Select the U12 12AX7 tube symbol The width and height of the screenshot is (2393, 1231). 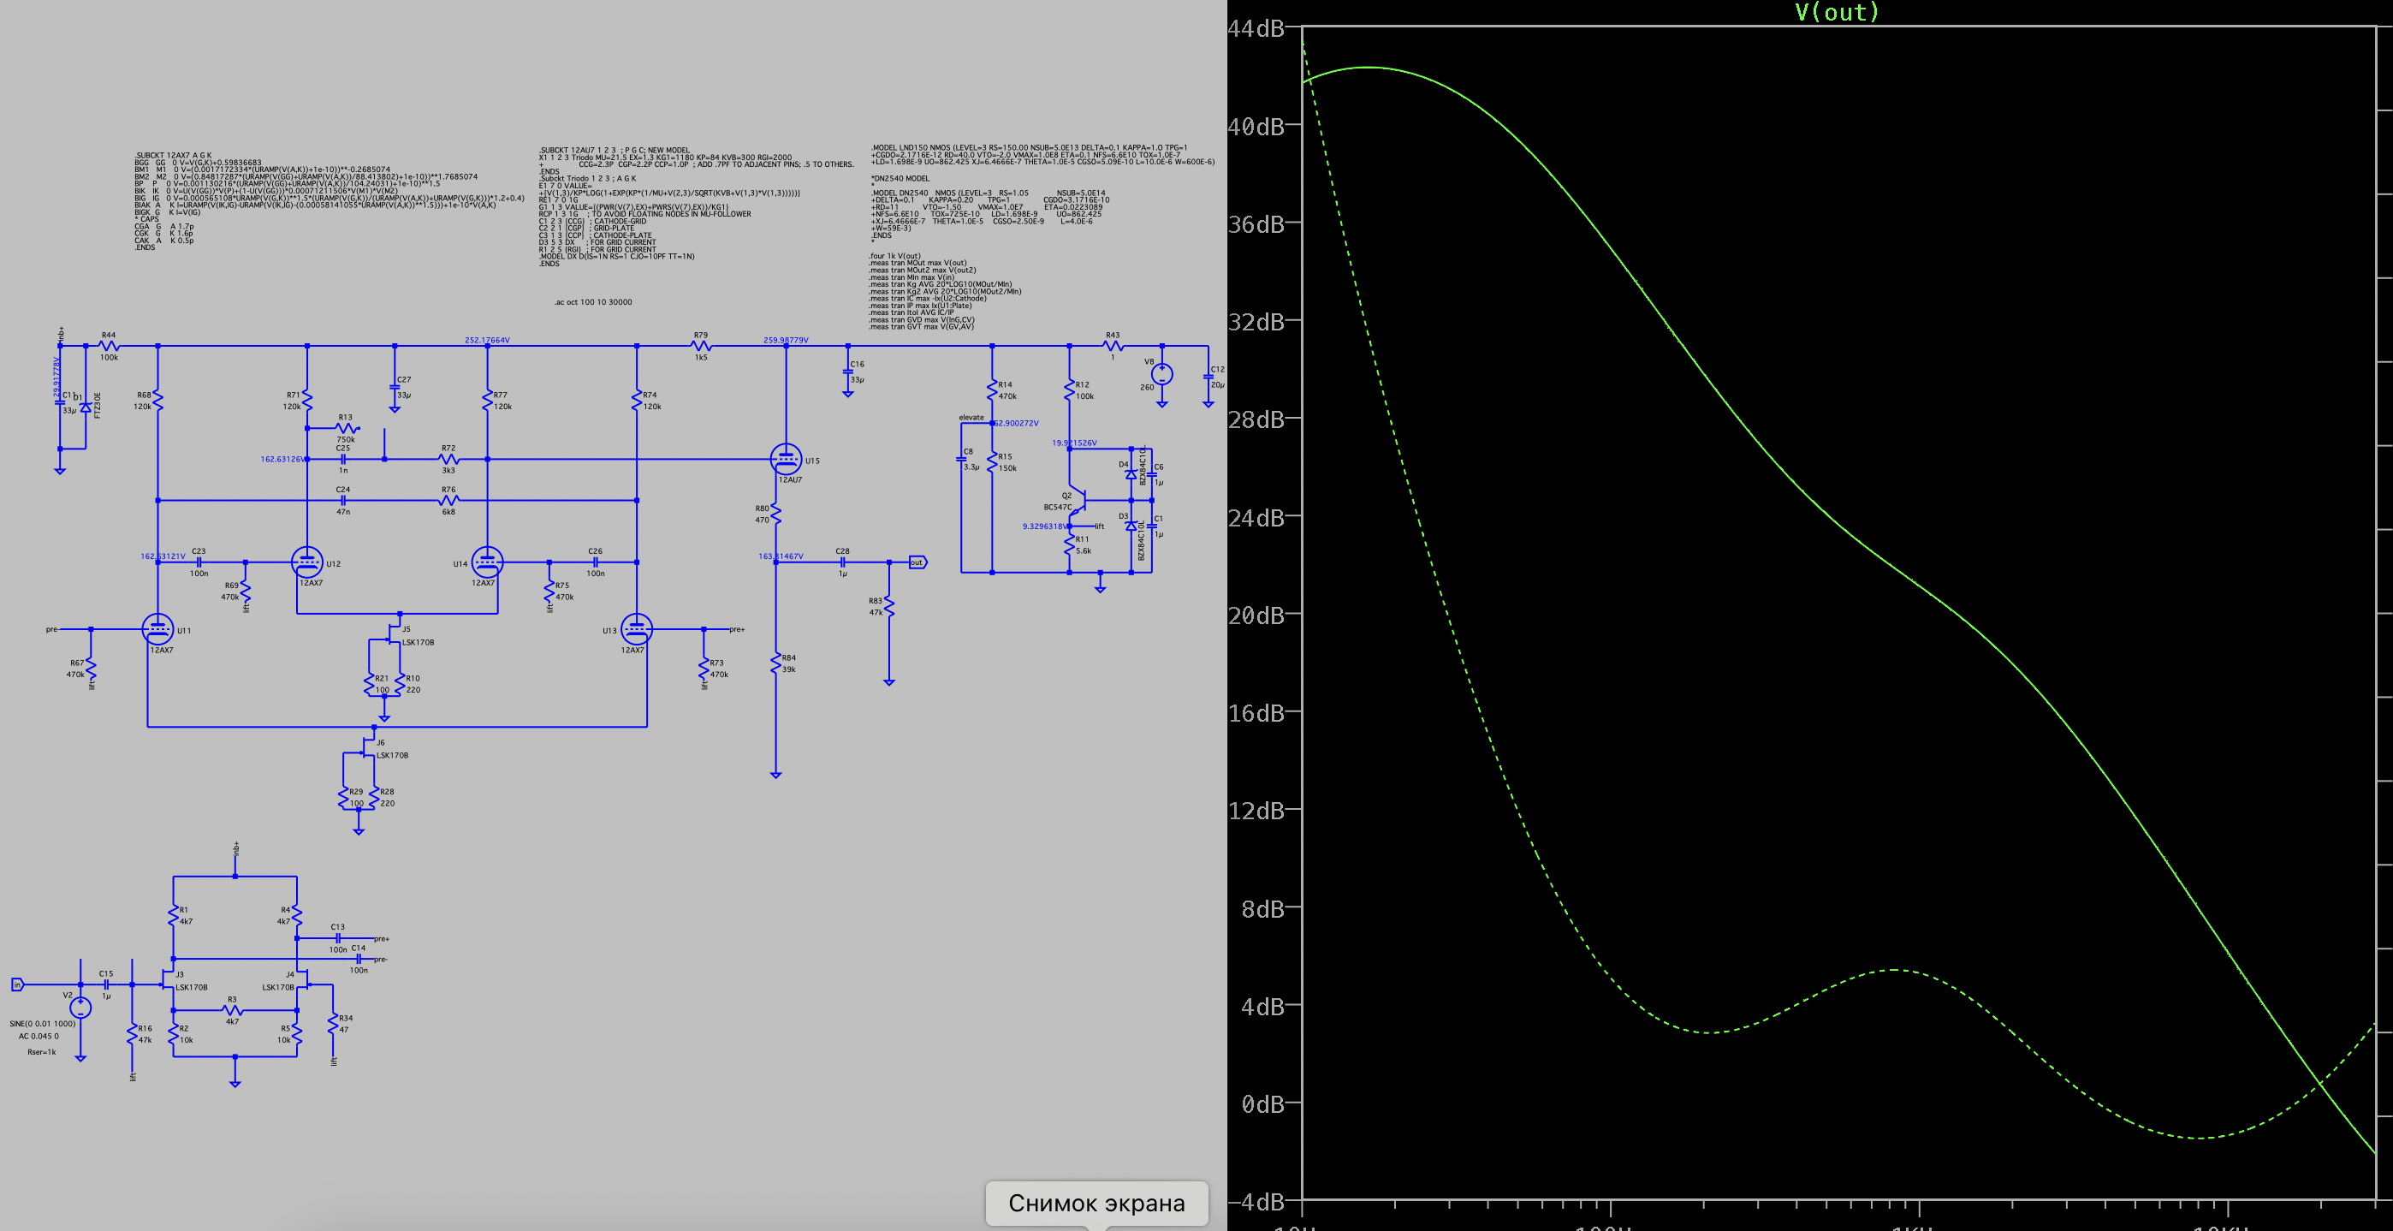[306, 562]
